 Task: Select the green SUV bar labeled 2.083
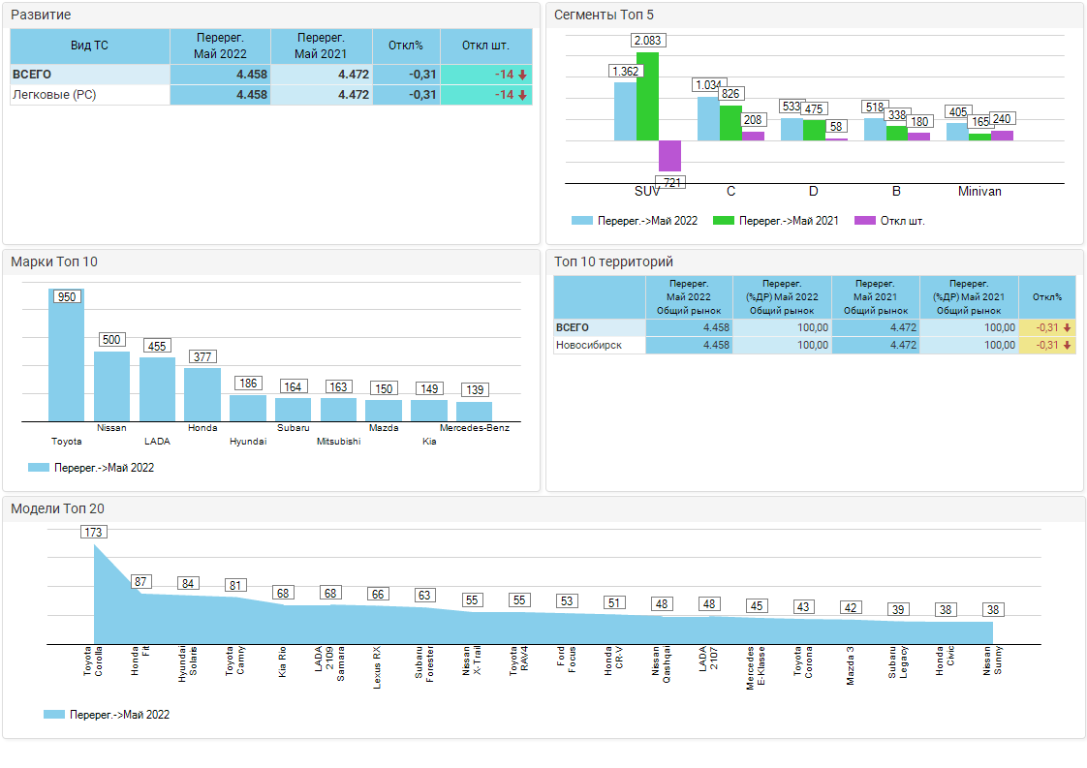pyautogui.click(x=647, y=97)
